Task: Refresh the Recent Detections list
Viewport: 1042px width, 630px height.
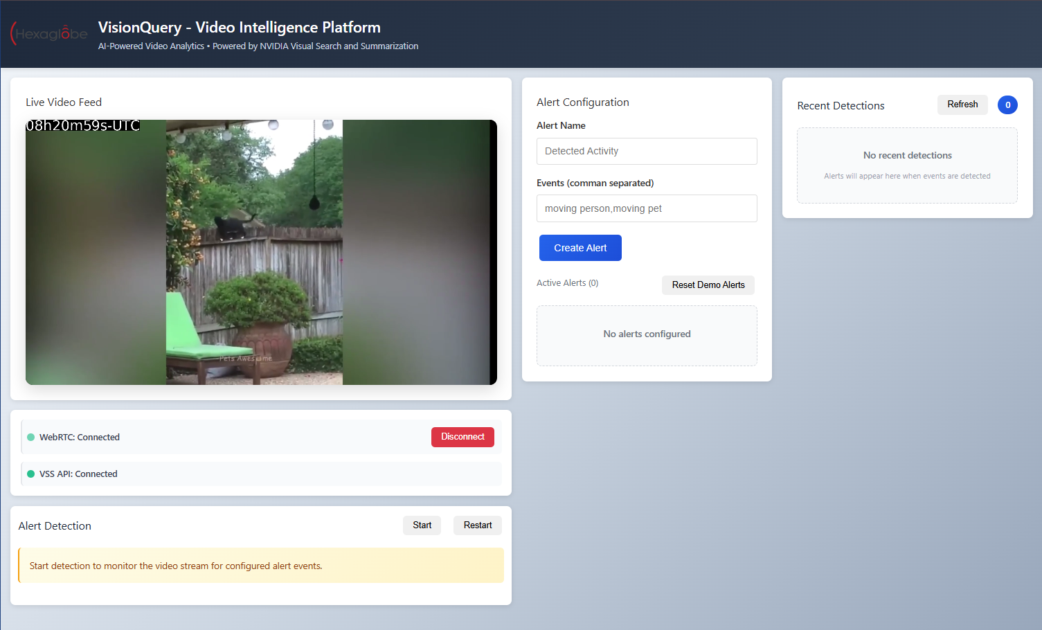Action: [x=962, y=105]
